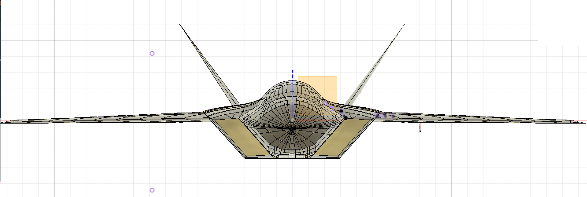Click the tip of the right vertical tail
This screenshot has width=587, height=197.
[404, 25]
